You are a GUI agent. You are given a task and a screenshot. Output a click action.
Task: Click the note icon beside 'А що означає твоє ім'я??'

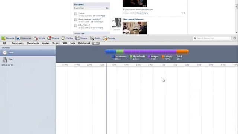click(75, 20)
